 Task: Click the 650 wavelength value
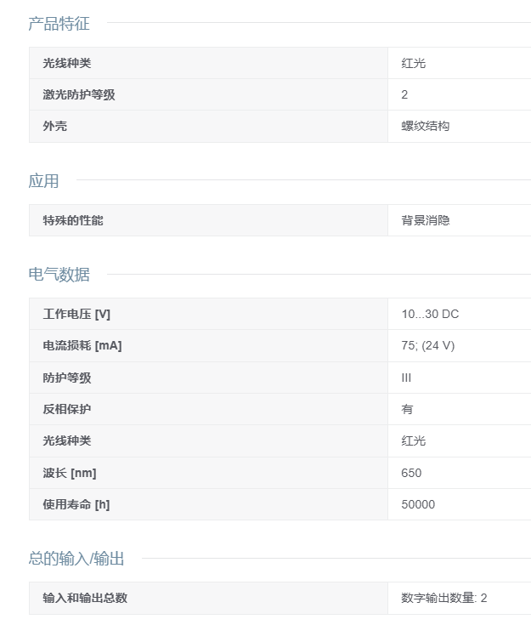pyautogui.click(x=411, y=473)
